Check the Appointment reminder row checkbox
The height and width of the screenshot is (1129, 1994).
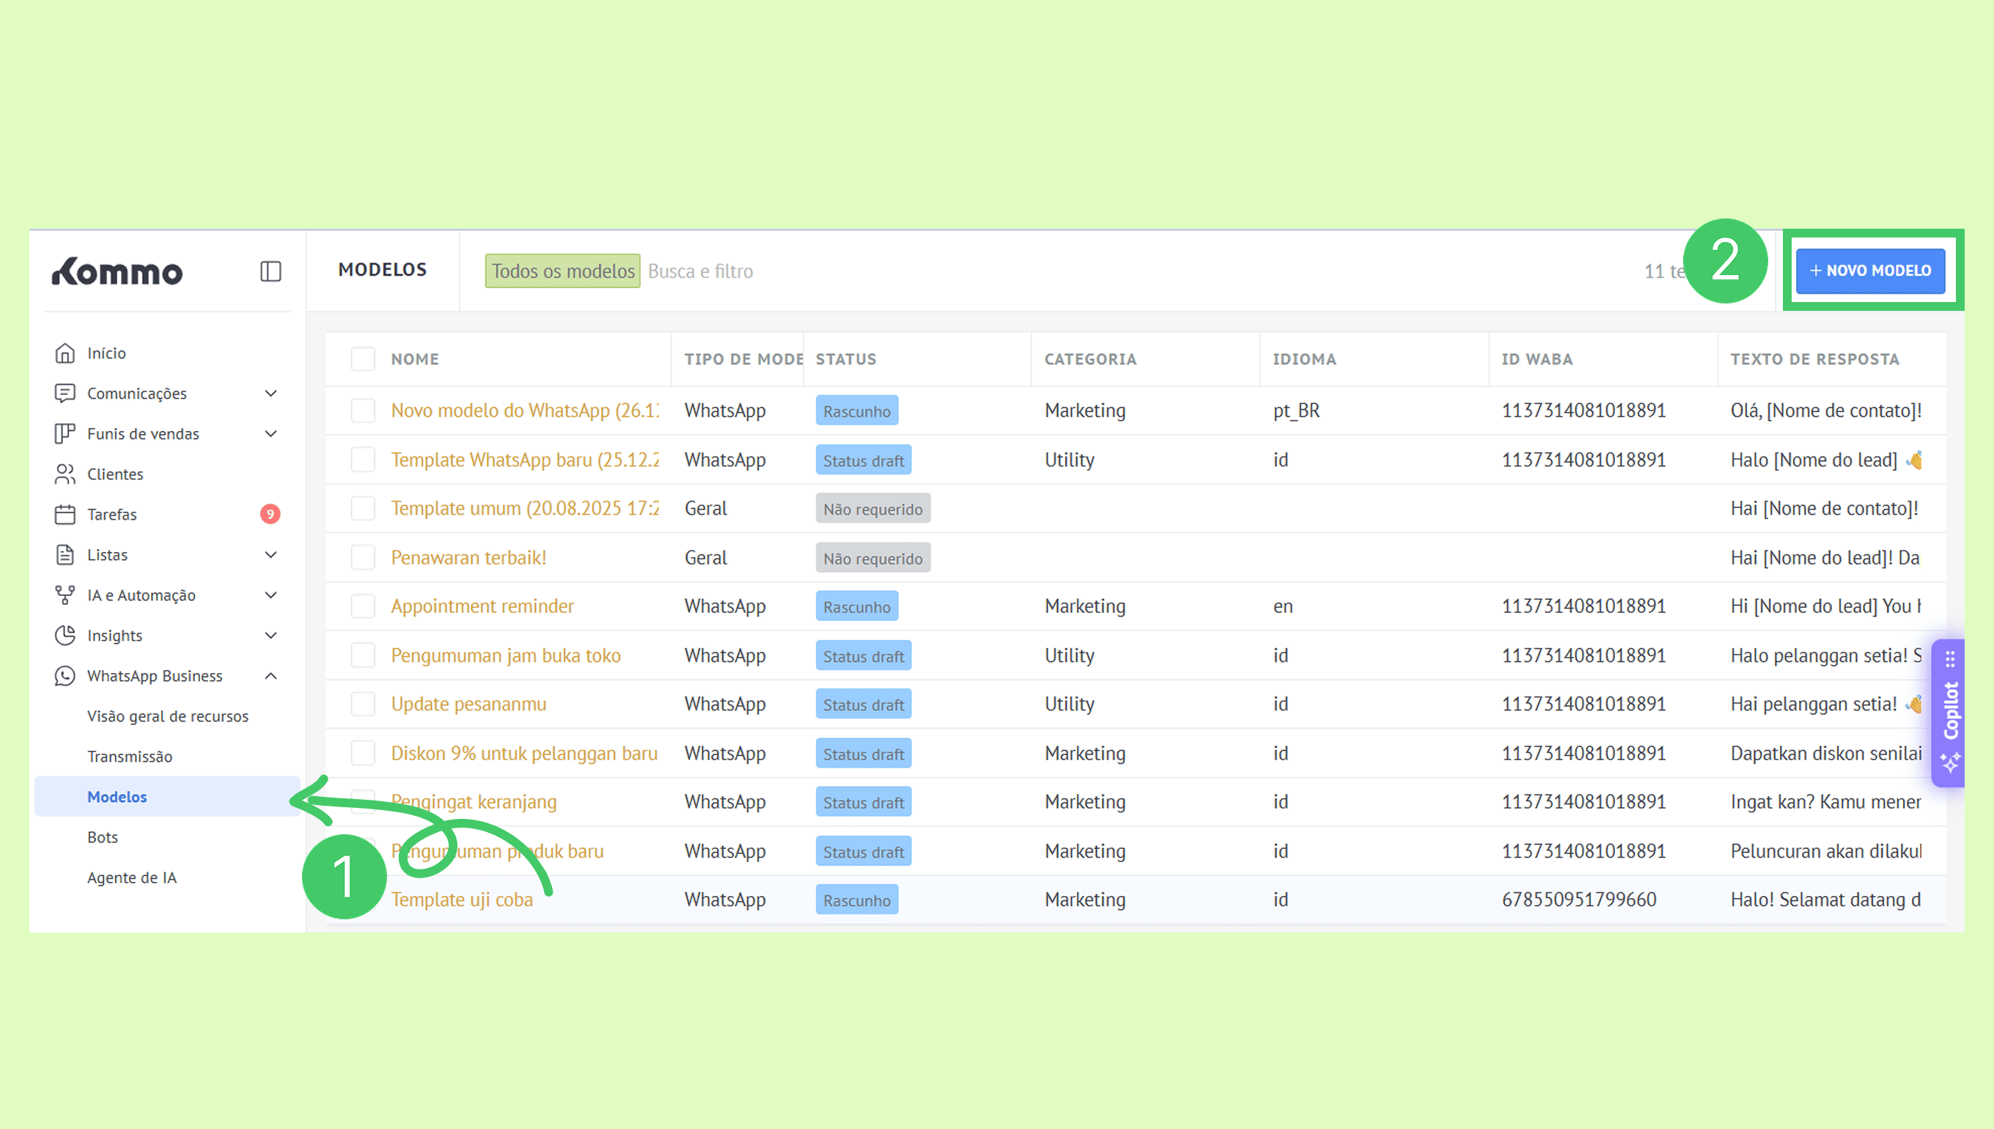pyautogui.click(x=363, y=606)
